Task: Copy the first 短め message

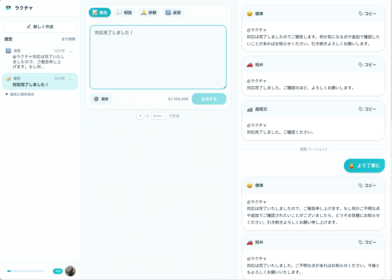Action: click(x=367, y=65)
